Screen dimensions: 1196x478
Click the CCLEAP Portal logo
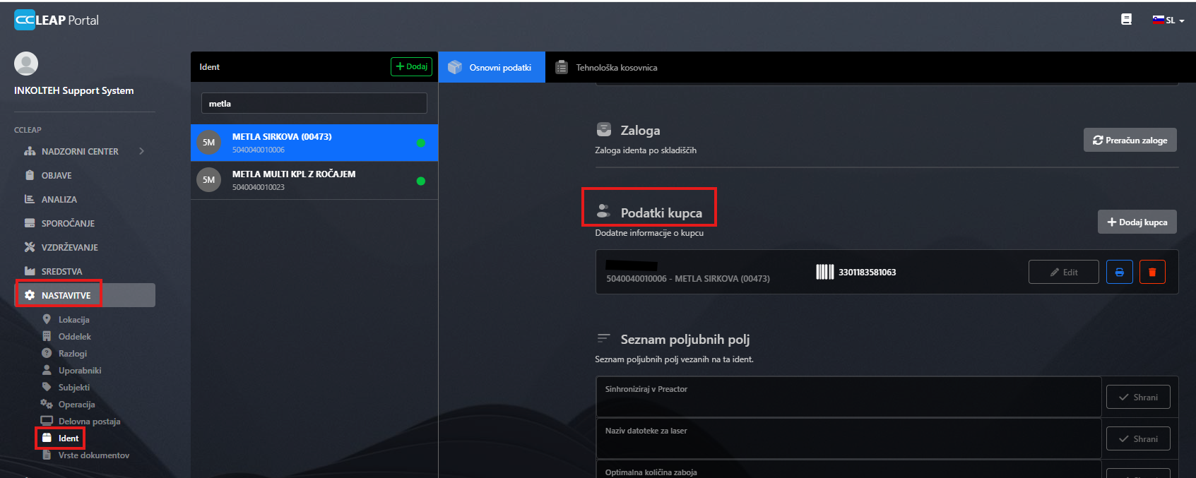57,20
